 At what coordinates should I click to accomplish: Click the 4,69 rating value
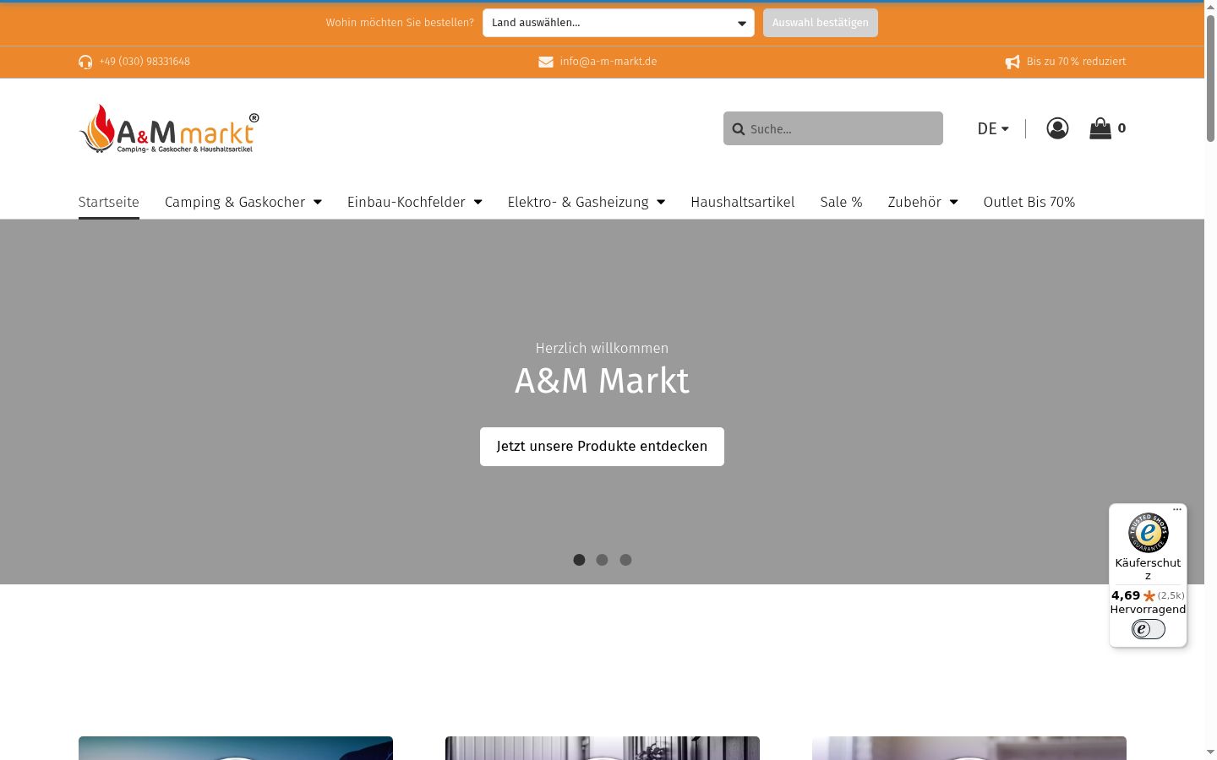click(x=1126, y=595)
